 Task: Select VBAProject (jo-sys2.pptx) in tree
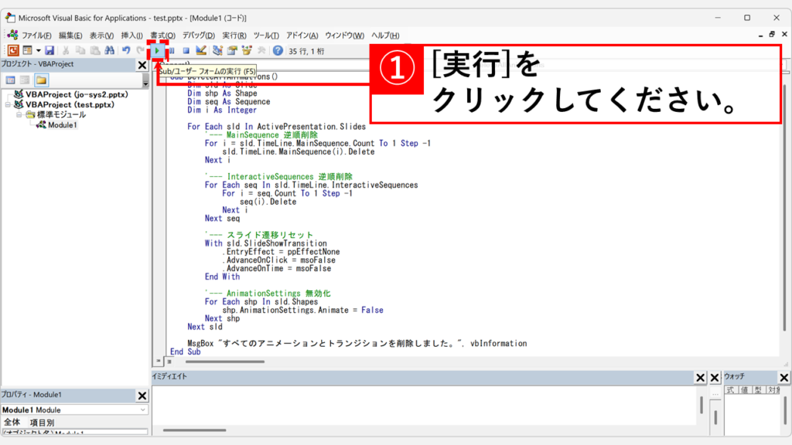pos(77,94)
